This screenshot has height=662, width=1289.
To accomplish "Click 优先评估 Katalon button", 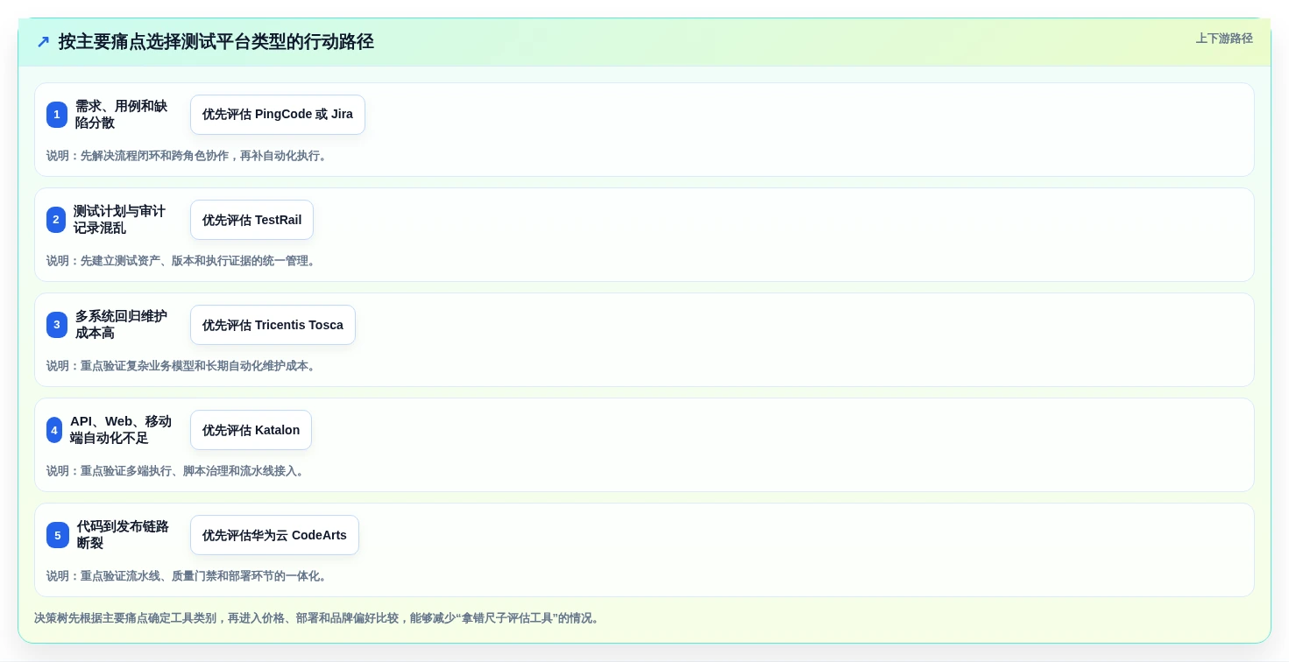I will click(x=251, y=430).
